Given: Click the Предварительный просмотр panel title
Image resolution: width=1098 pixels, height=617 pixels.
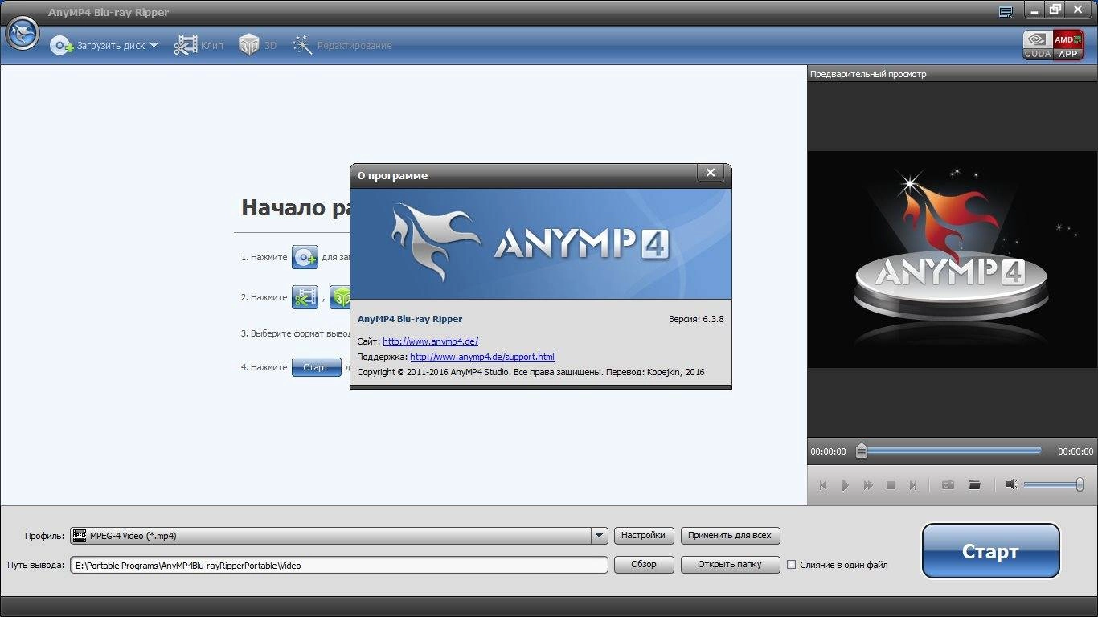Looking at the screenshot, I should [x=868, y=74].
